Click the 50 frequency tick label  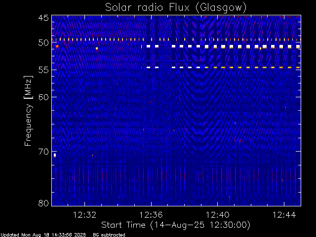pos(43,43)
